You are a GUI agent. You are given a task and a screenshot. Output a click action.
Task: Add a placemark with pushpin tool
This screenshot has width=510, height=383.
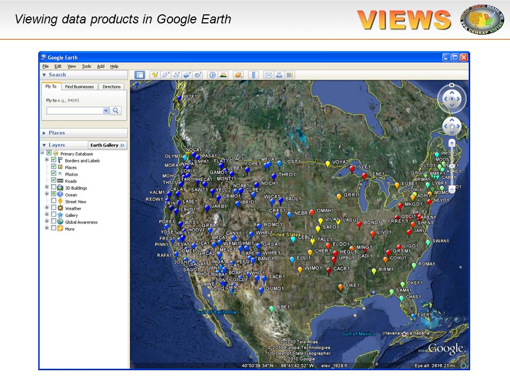[x=155, y=75]
